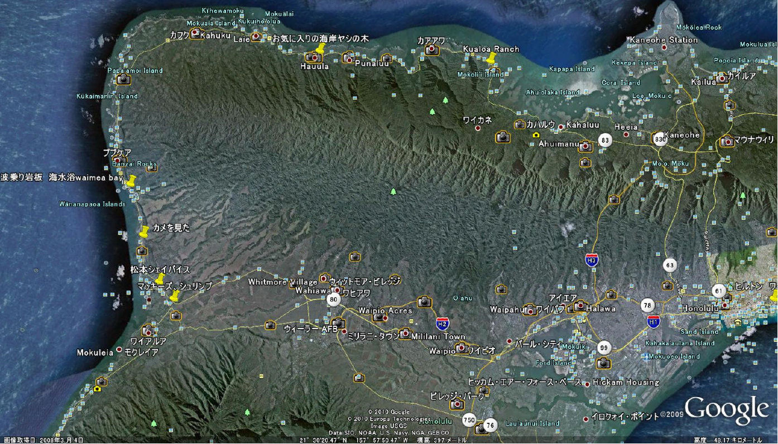This screenshot has height=444, width=778.
Task: Select the yellow pushpin labeled カメを見た
Action: coord(144,231)
